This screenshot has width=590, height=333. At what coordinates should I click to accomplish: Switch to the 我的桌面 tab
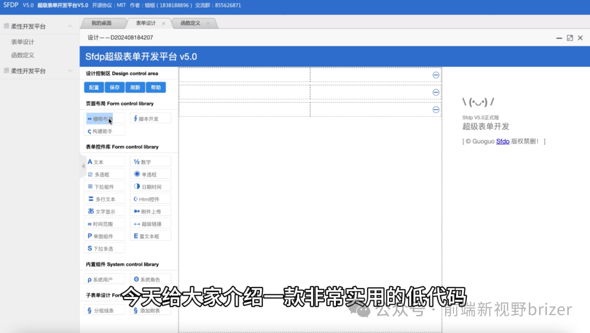pyautogui.click(x=102, y=23)
